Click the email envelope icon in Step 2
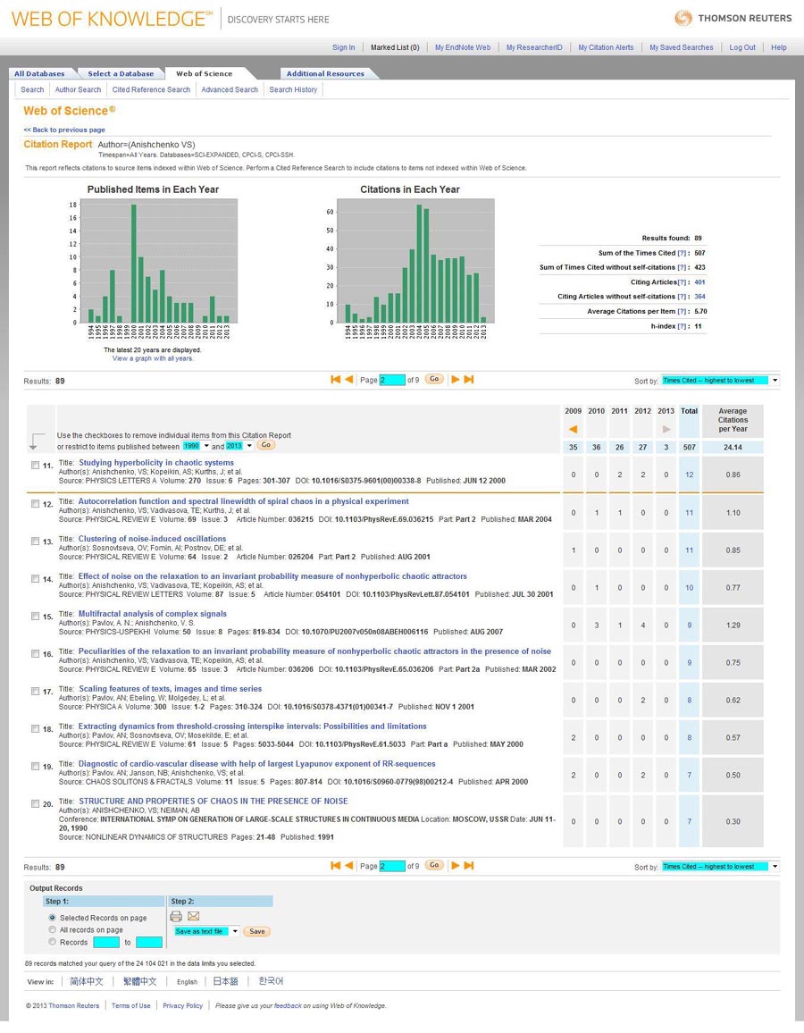The image size is (804, 1033). point(193,916)
